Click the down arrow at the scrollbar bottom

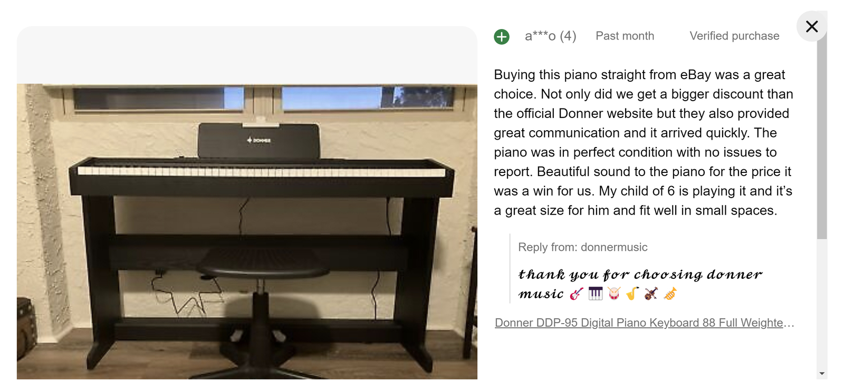(821, 373)
